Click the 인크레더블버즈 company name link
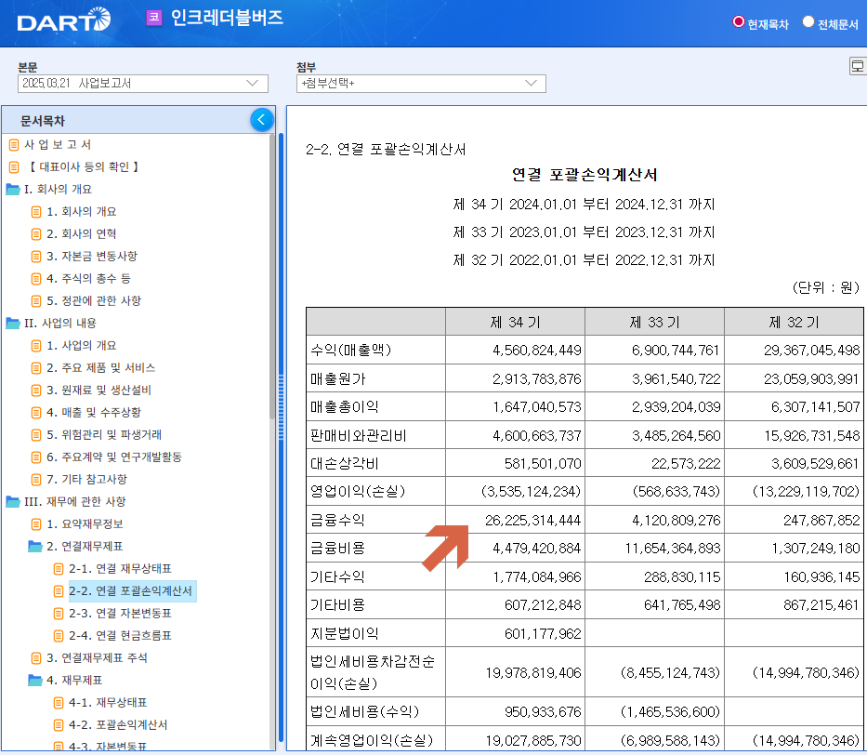 point(227,18)
